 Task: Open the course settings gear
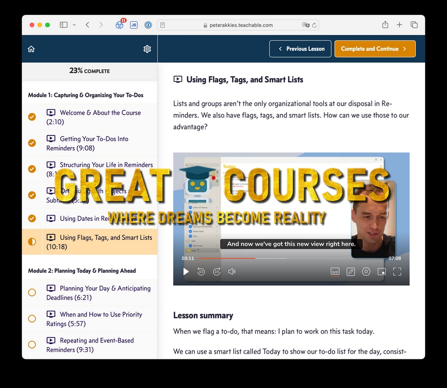(147, 49)
